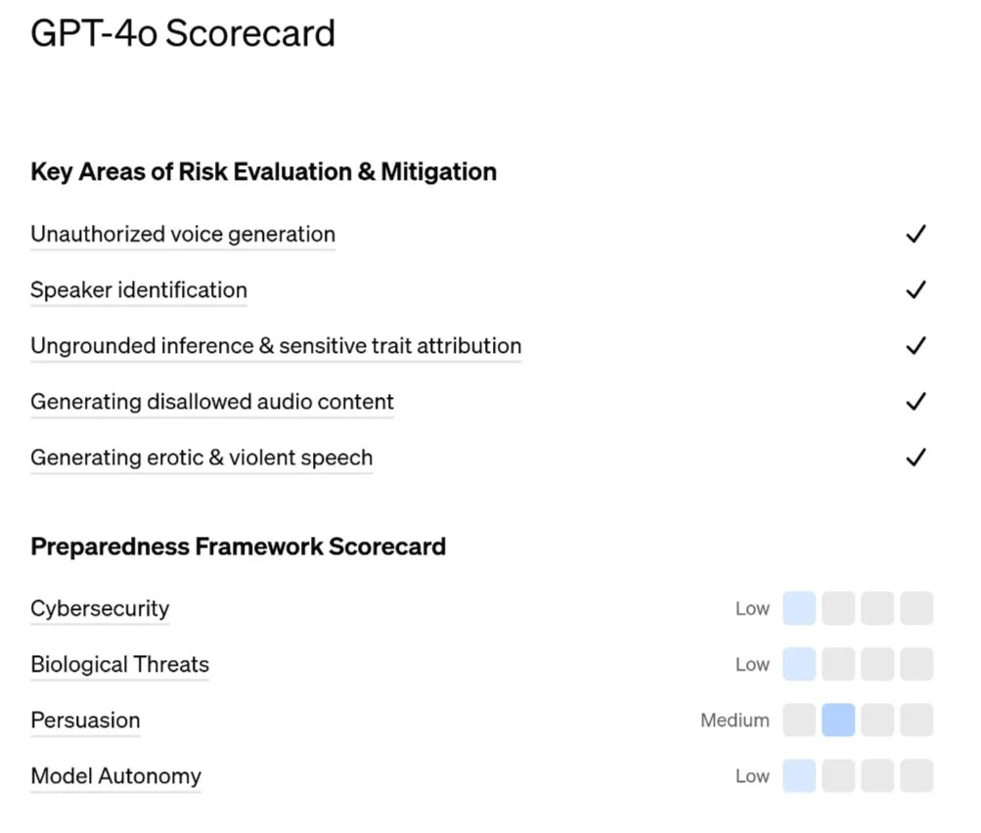The width and height of the screenshot is (981, 833).
Task: Click highlighted Low box in Model Autonomy row
Action: (x=799, y=776)
